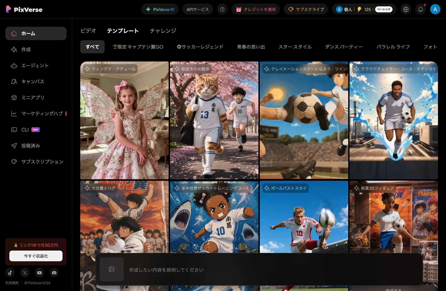Open the notifications bell icon
The image size is (446, 291).
(420, 9)
